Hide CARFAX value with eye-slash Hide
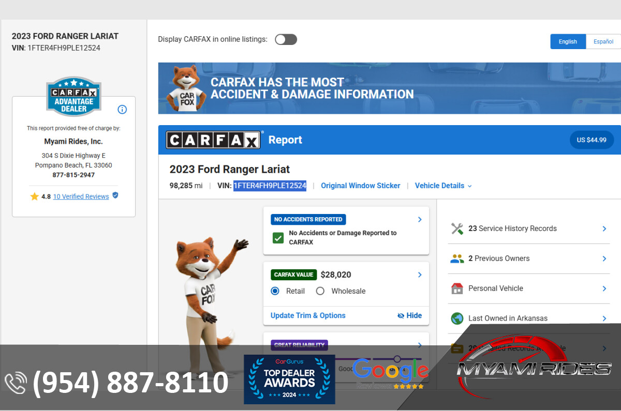621x411 pixels. [x=409, y=315]
